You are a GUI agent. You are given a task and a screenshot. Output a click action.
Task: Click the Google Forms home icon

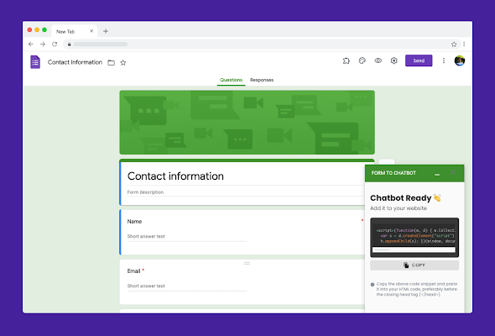coord(35,62)
